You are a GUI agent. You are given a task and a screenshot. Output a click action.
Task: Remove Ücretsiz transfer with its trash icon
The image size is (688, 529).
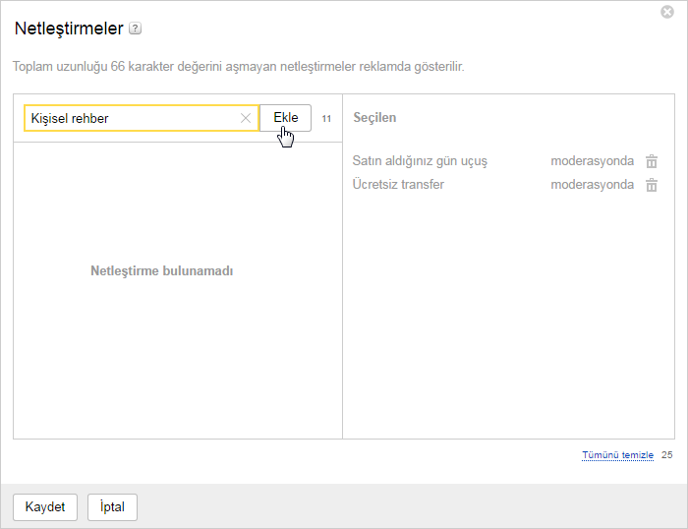(x=651, y=185)
